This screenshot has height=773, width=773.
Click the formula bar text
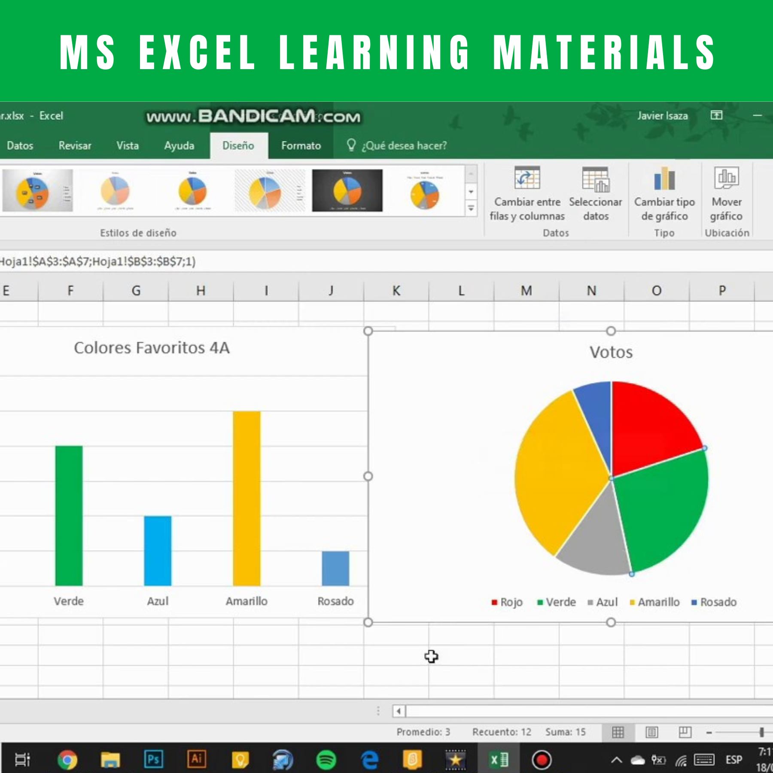[97, 262]
